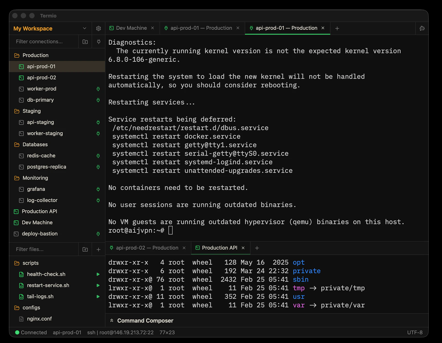Click the plug icon for postgres-replica

pyautogui.click(x=98, y=167)
